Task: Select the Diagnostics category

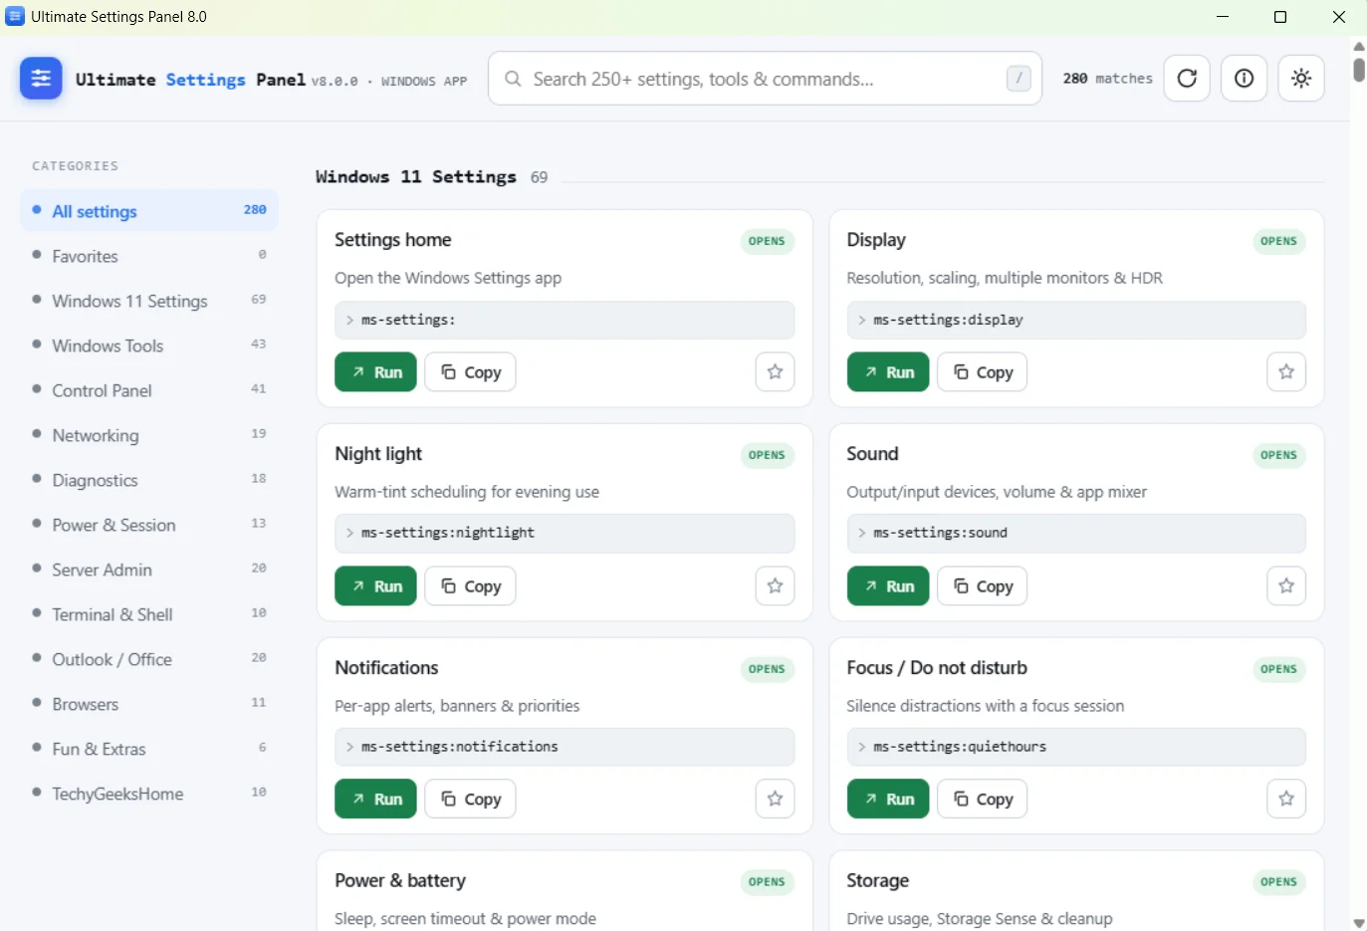Action: pos(148,480)
